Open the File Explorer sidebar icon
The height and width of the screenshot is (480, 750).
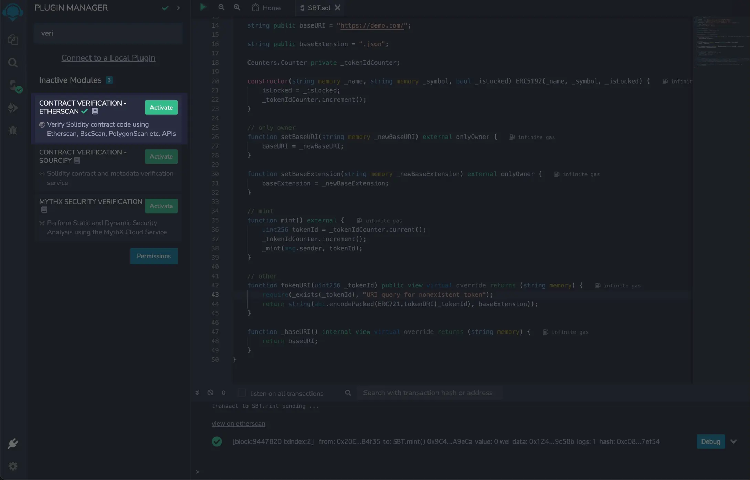point(13,40)
